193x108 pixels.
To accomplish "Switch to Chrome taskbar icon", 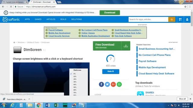I will 39,105.
